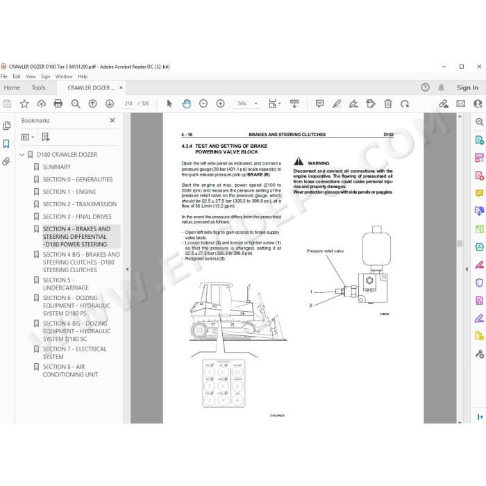Screen dimensions: 486x486
Task: Open the sign document pen icon
Action: click(x=353, y=103)
